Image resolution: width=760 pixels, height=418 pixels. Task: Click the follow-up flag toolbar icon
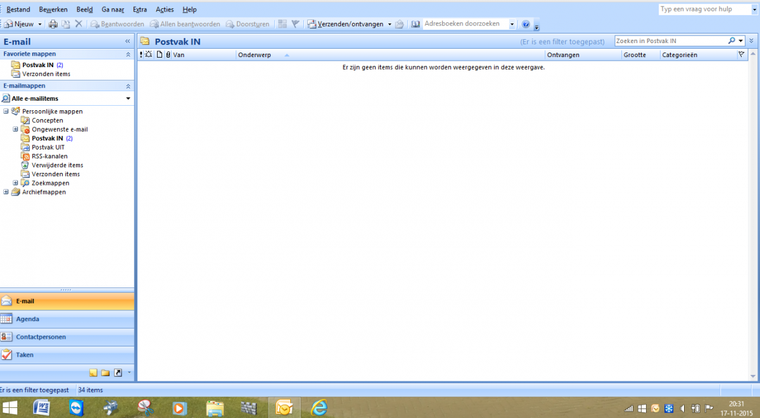pyautogui.click(x=295, y=24)
